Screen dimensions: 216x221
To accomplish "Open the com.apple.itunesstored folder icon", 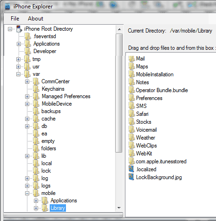I will tap(132, 161).
